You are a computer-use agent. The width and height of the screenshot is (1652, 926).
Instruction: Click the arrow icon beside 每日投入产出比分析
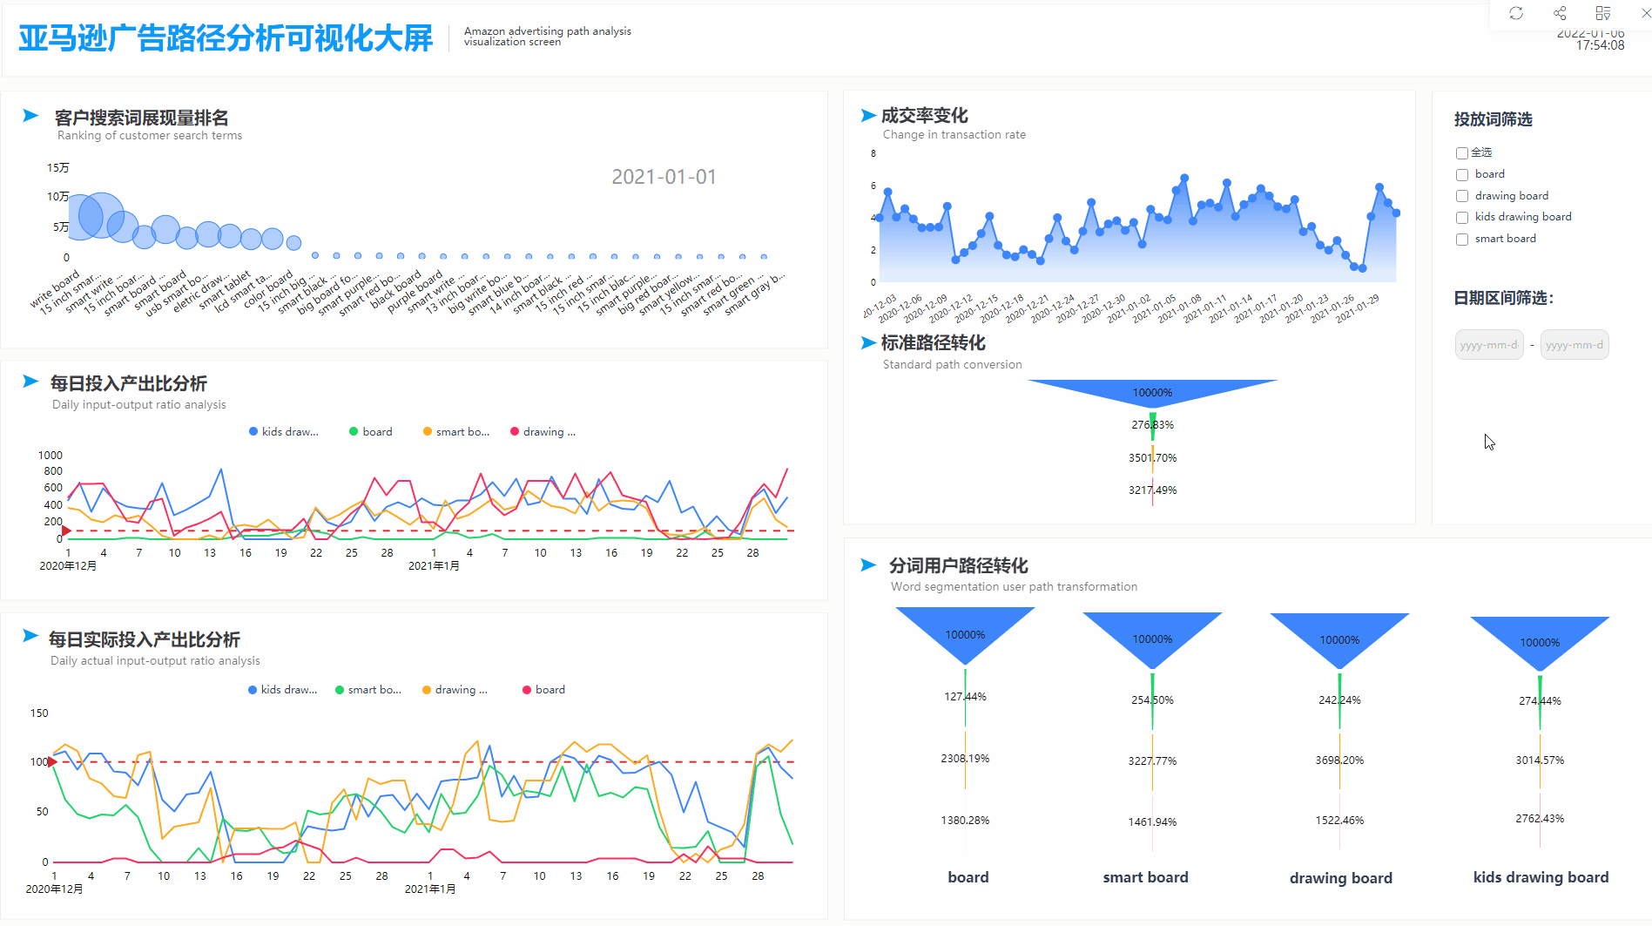30,381
